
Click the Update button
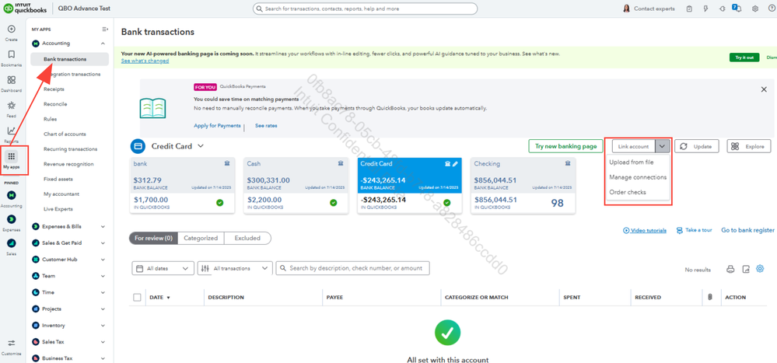tap(696, 147)
